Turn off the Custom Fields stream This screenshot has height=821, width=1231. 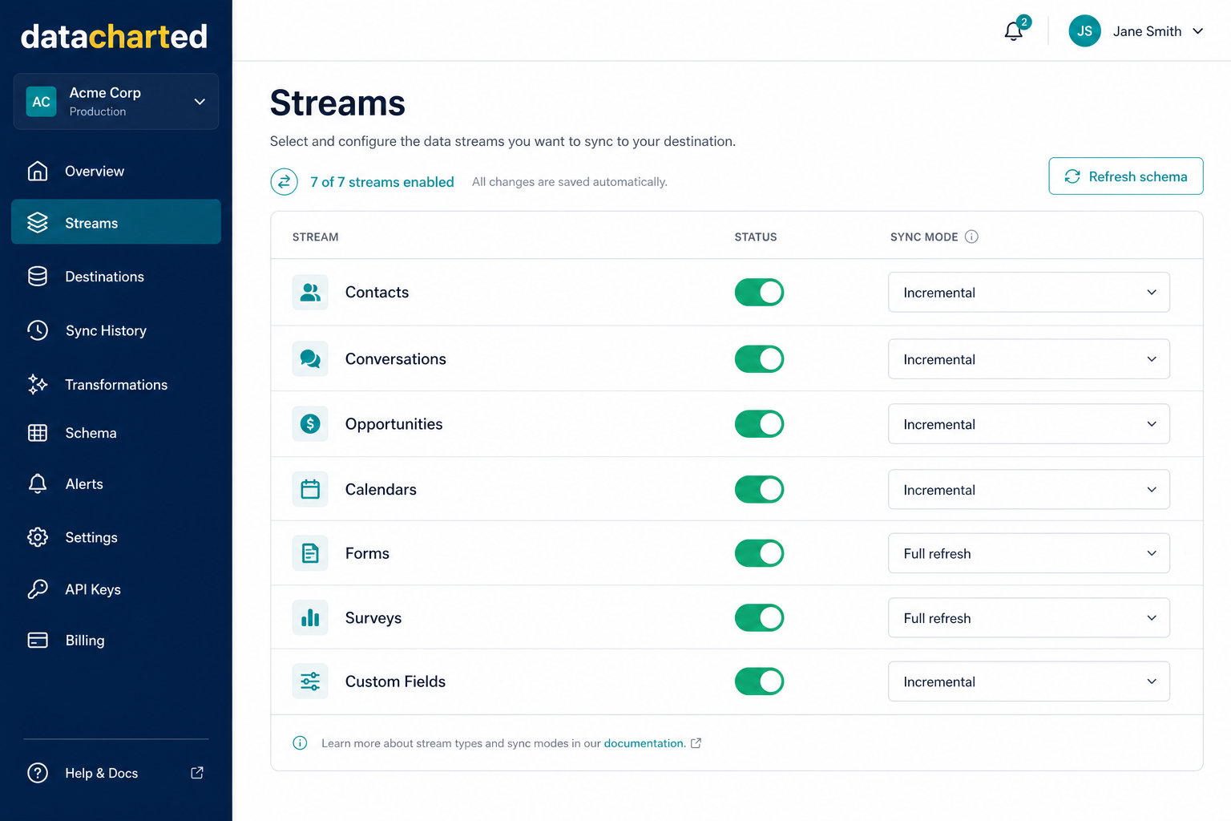(759, 681)
